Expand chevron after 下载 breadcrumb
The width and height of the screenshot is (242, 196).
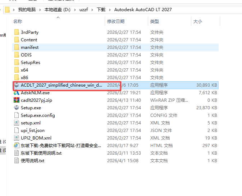(110, 10)
